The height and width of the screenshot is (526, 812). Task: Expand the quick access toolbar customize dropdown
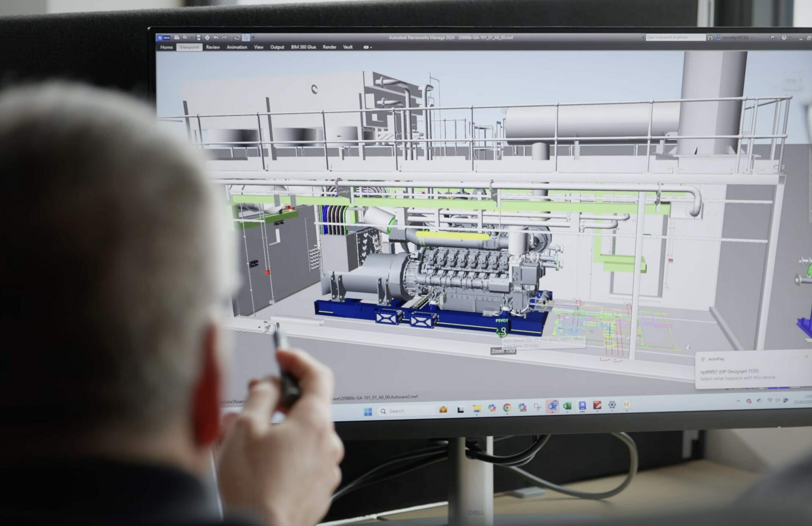(x=253, y=37)
